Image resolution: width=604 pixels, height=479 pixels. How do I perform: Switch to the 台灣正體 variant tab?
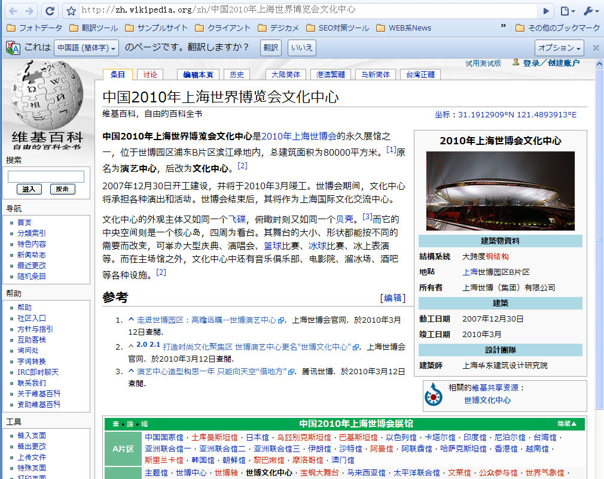[420, 74]
